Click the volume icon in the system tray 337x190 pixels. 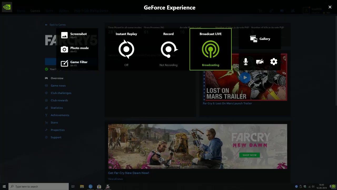point(313,187)
